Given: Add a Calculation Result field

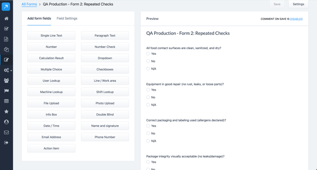Looking at the screenshot, I should point(52,58).
